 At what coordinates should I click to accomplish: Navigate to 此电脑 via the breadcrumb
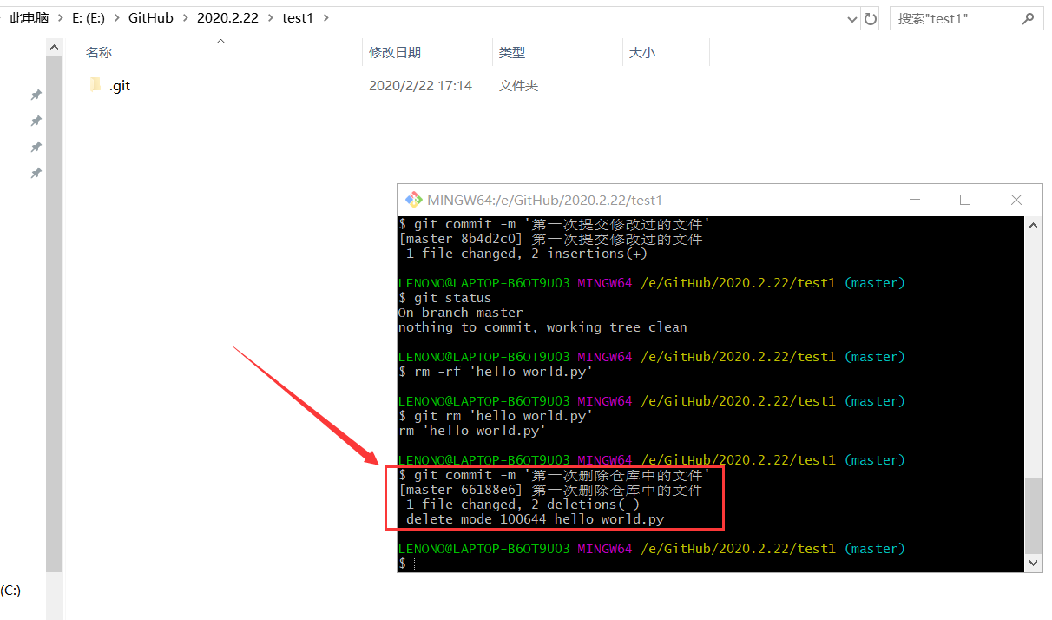pos(29,18)
